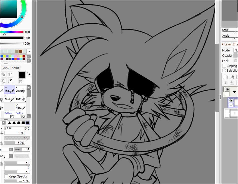Toggle the empty box under folder eye
The image size is (238, 184).
pos(227,94)
